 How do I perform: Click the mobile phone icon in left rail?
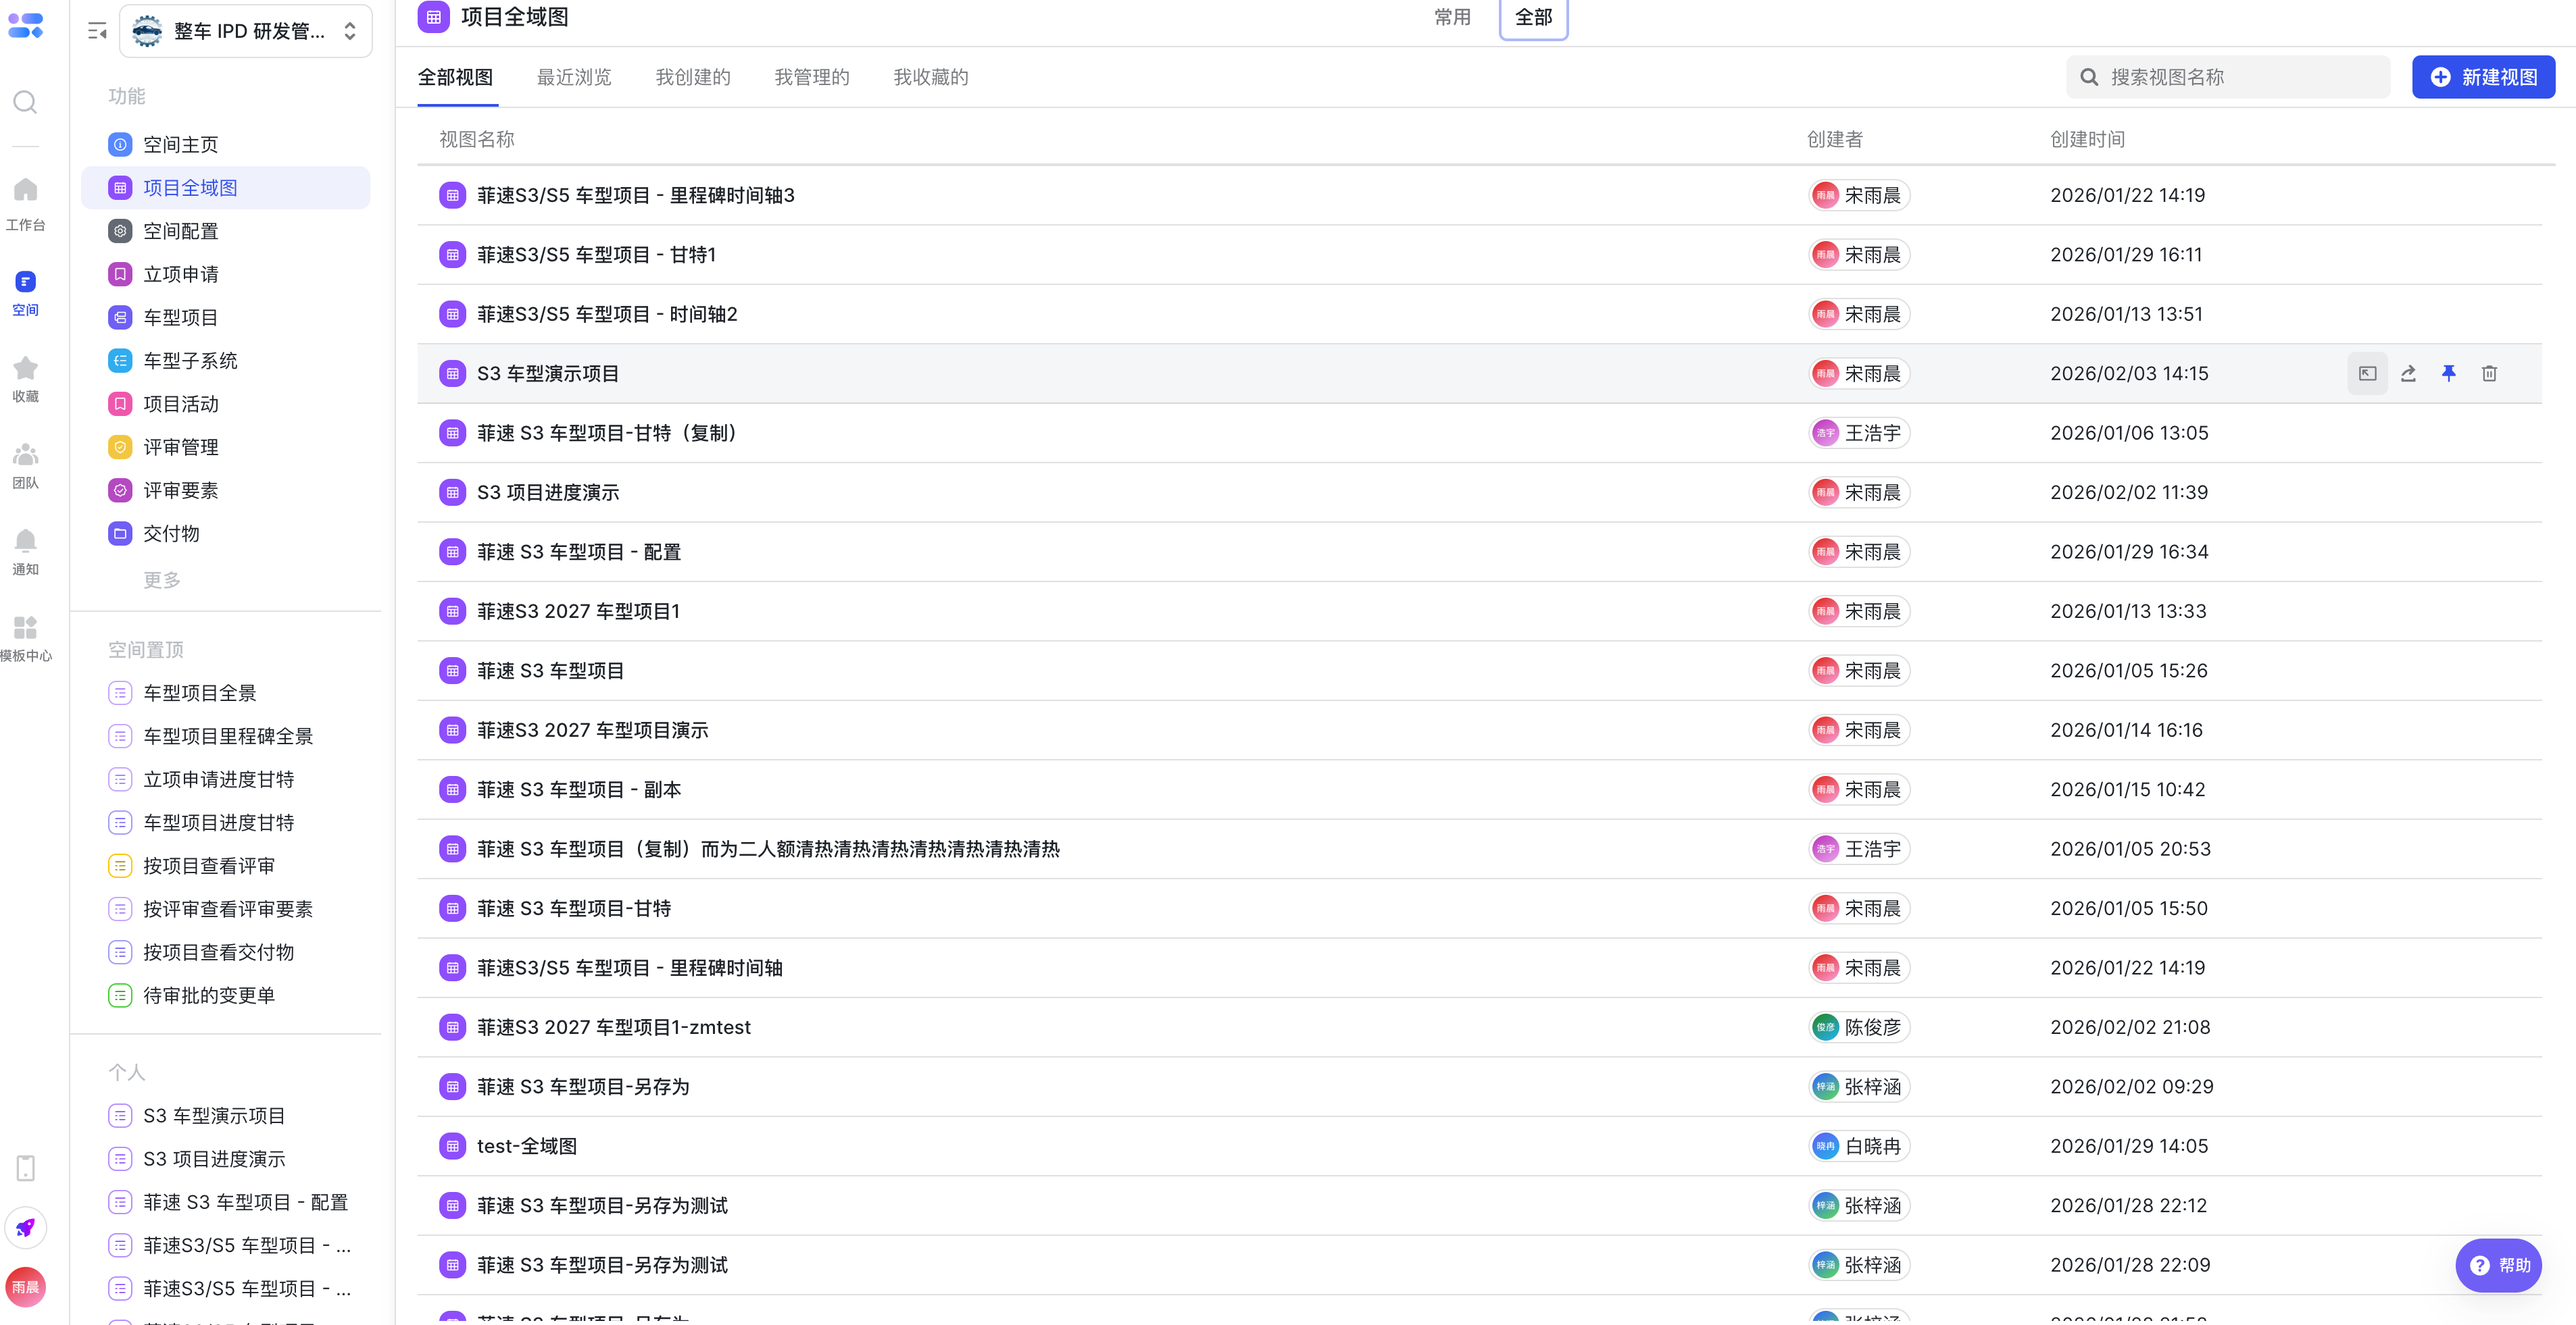pos(25,1167)
